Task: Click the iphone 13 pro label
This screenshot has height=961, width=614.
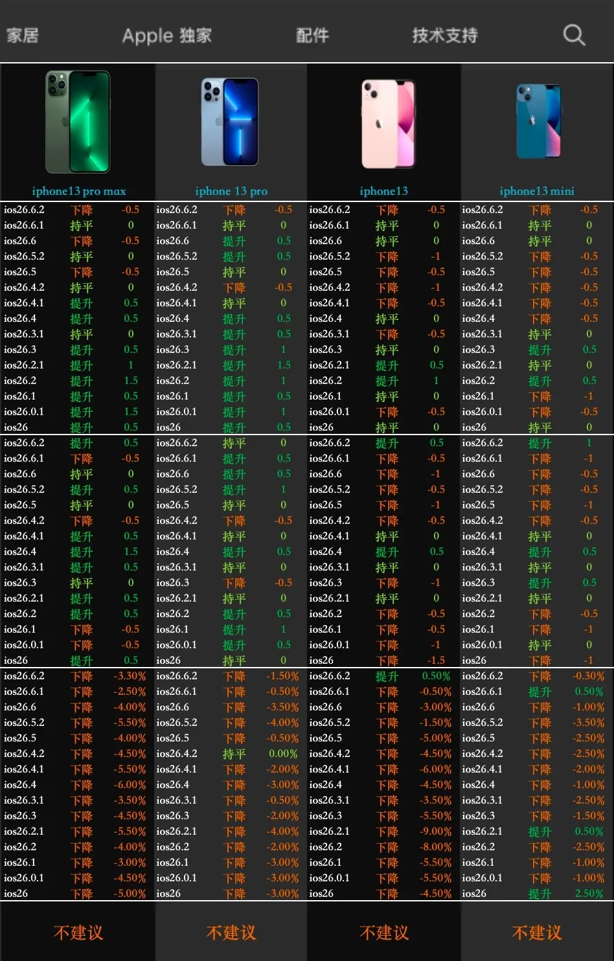Action: coord(231,191)
